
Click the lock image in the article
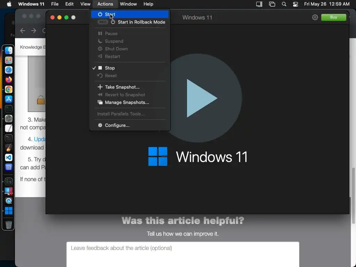[41, 100]
